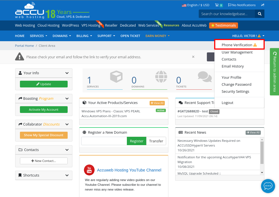Open the Services dropdown menu
Viewport: 279px width, 197px height.
[38, 36]
